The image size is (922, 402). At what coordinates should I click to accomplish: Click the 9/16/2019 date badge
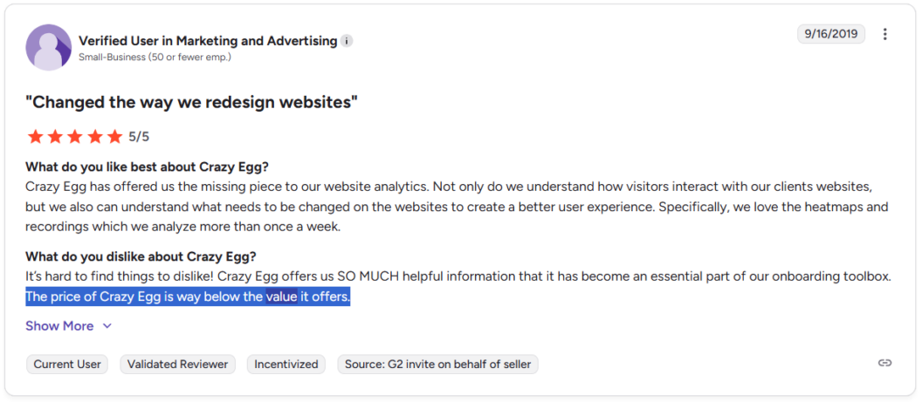tap(830, 35)
